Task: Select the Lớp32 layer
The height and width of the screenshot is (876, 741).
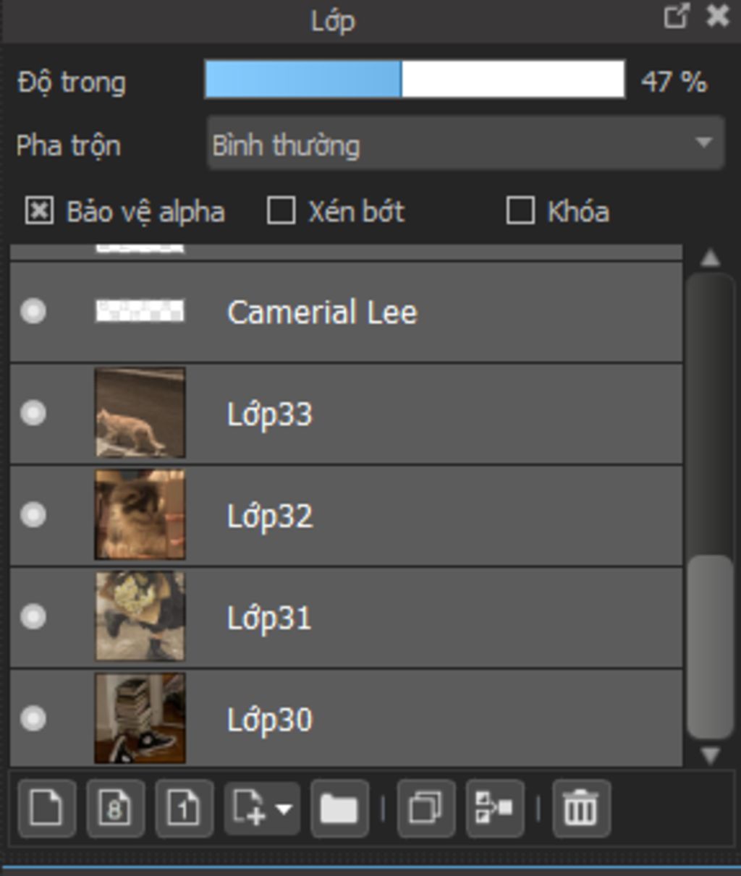Action: (x=434, y=516)
